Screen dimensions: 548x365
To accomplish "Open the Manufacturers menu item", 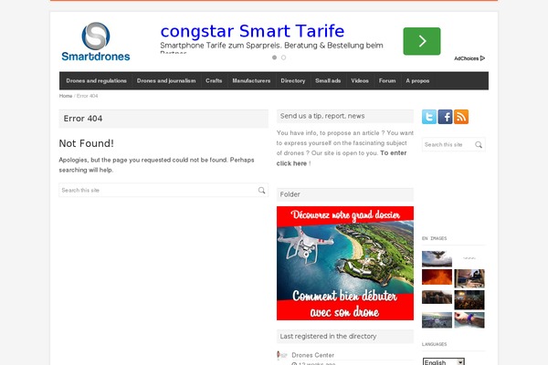I will pyautogui.click(x=251, y=80).
